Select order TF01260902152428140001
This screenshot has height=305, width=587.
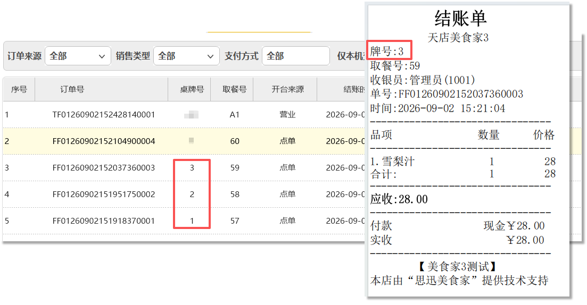pyautogui.click(x=104, y=115)
